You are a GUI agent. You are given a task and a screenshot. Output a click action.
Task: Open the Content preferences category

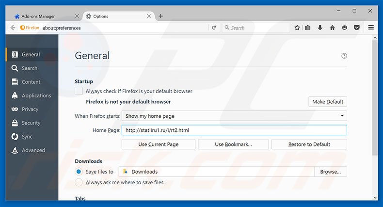click(x=32, y=82)
